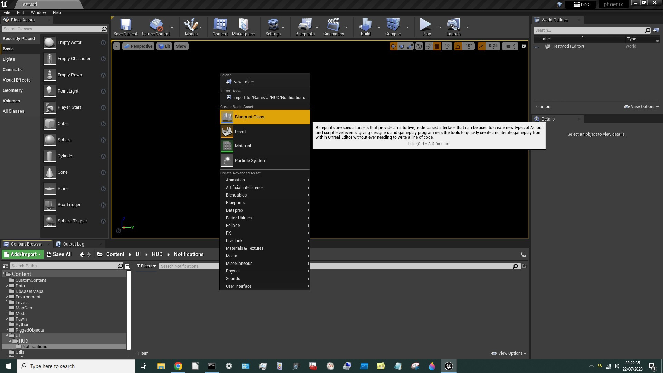Open Perspective view mode dropdown
This screenshot has height=373, width=663.
138,46
